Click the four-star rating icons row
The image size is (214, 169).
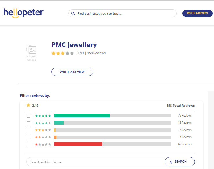pyautogui.click(x=43, y=123)
